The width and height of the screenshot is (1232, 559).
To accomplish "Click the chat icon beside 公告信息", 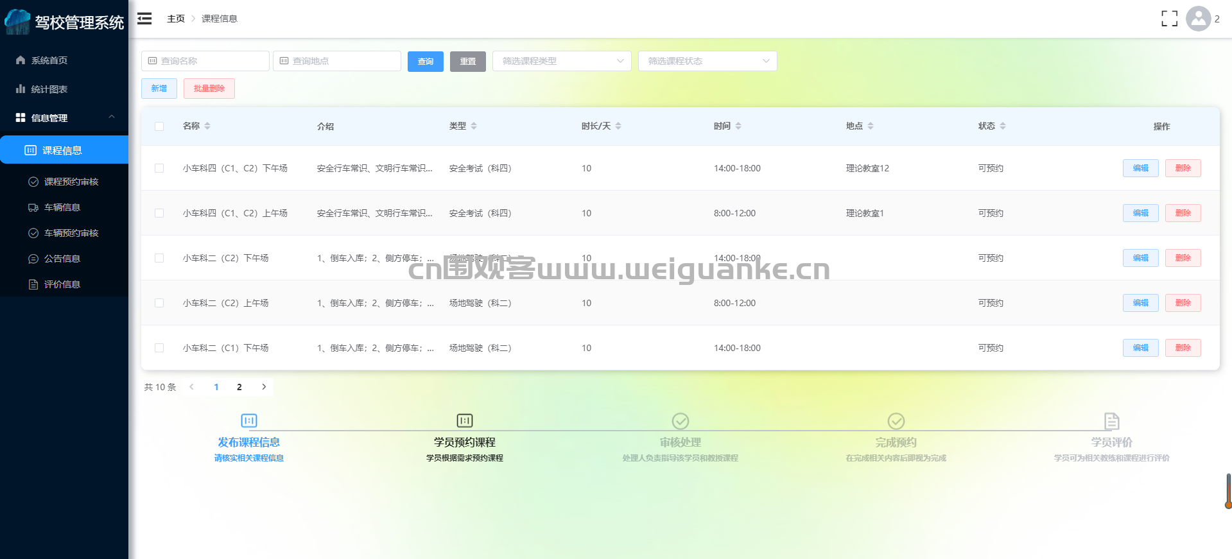I will click(33, 259).
